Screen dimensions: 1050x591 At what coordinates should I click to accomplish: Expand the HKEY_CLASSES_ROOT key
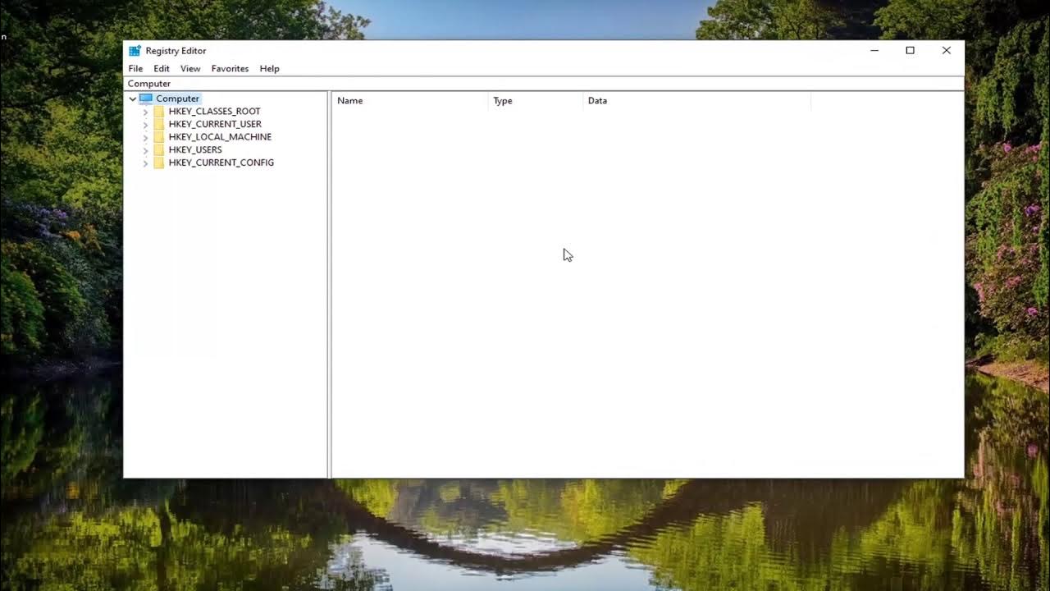pyautogui.click(x=146, y=112)
